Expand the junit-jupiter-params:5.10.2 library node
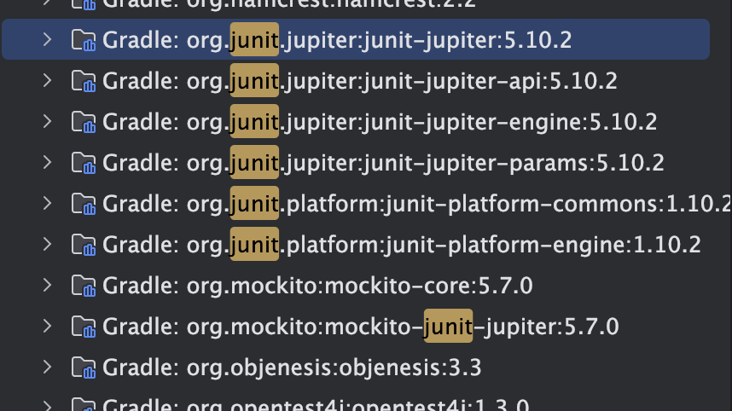This screenshot has height=411, width=732. click(x=47, y=162)
